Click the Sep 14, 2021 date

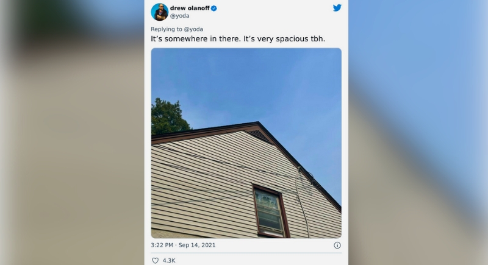click(196, 245)
